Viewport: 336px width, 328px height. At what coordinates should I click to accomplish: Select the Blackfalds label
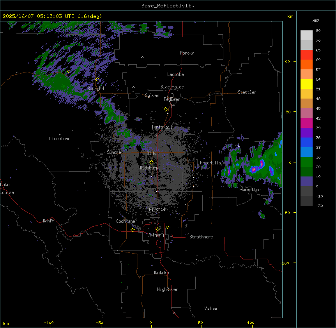point(172,87)
